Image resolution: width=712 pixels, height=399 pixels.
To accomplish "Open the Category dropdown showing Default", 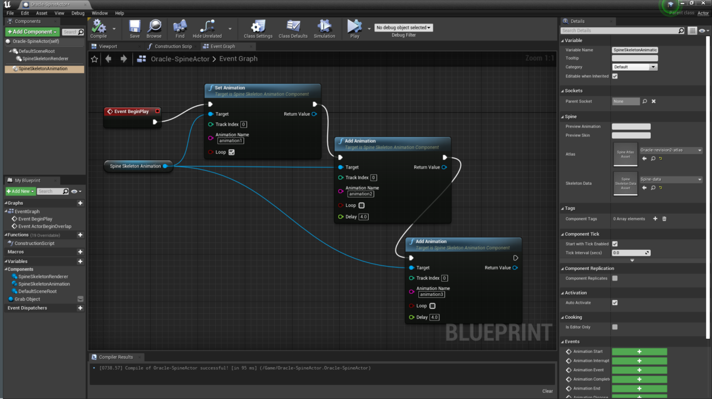I will 635,67.
